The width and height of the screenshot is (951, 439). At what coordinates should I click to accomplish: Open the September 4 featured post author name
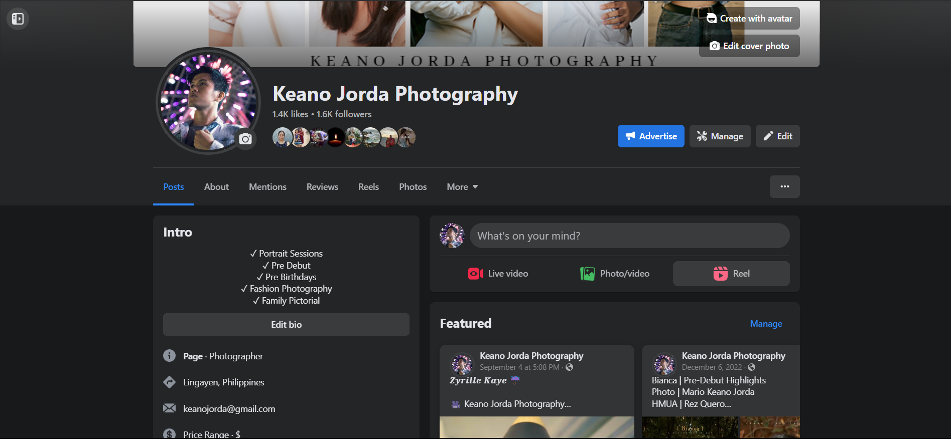[x=531, y=356]
